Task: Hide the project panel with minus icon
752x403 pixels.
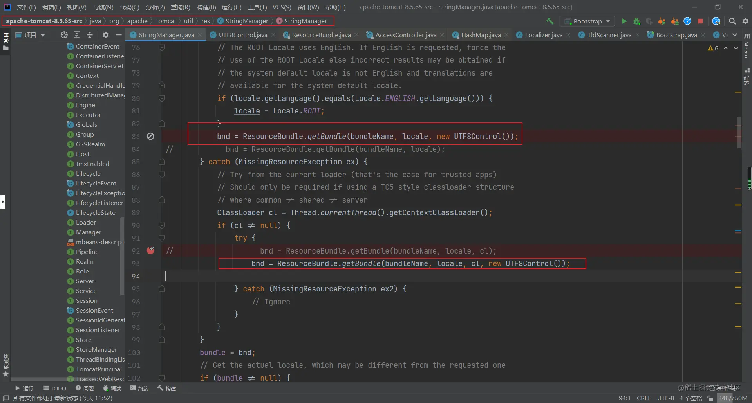Action: 119,35
